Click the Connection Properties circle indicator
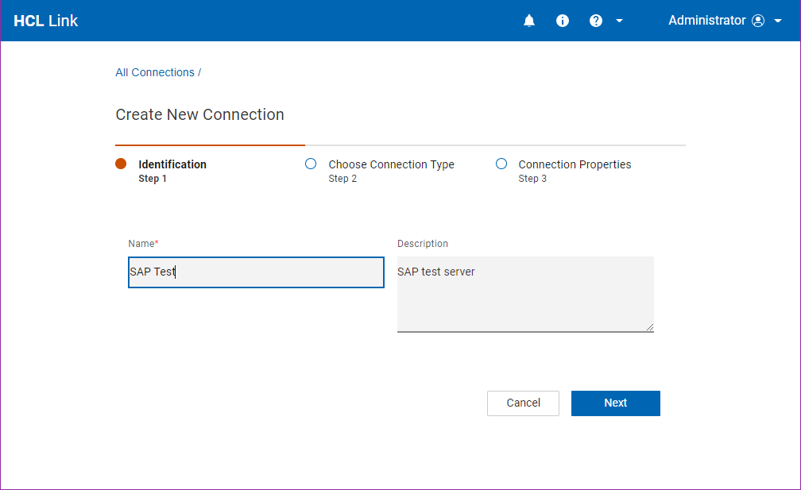 pos(501,163)
